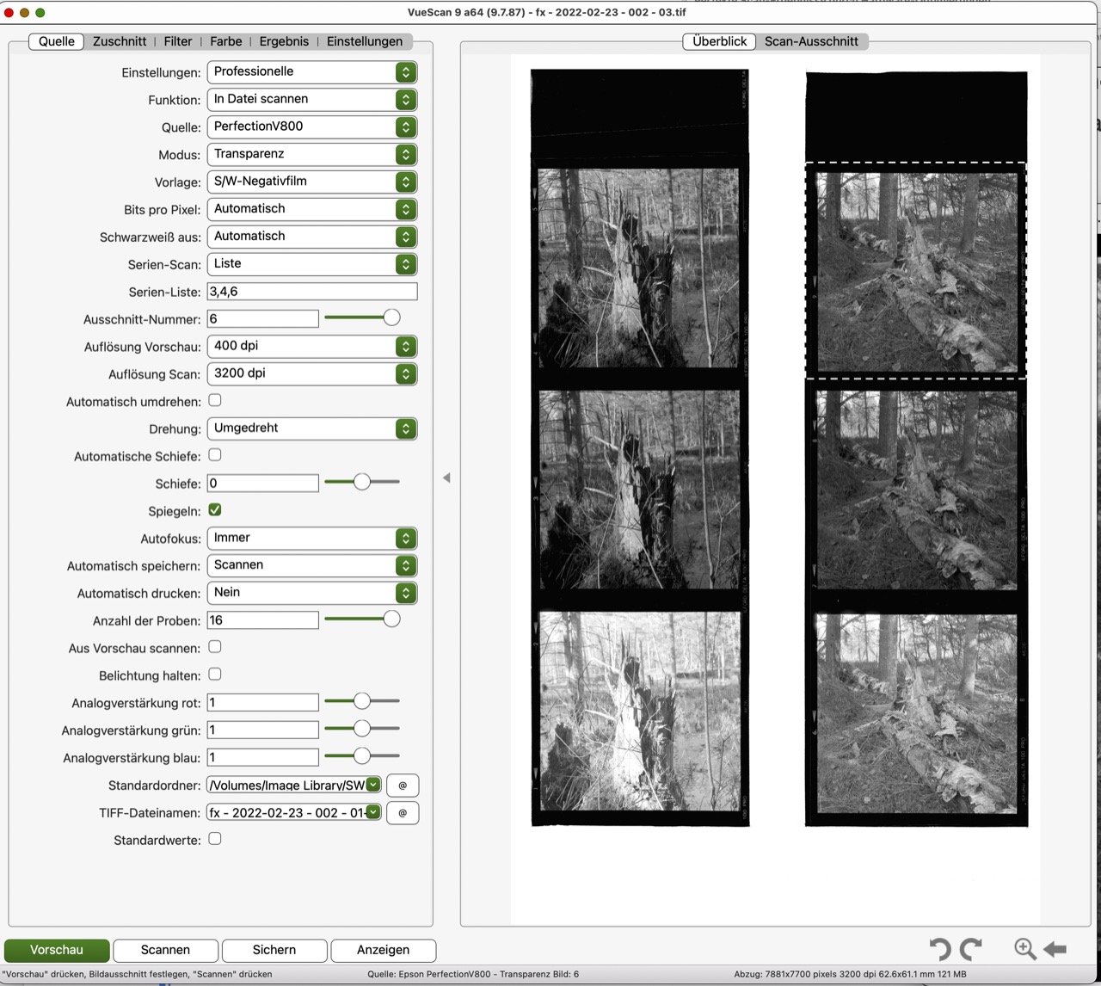
Task: Switch to the Einstellungen tab
Action: [365, 41]
